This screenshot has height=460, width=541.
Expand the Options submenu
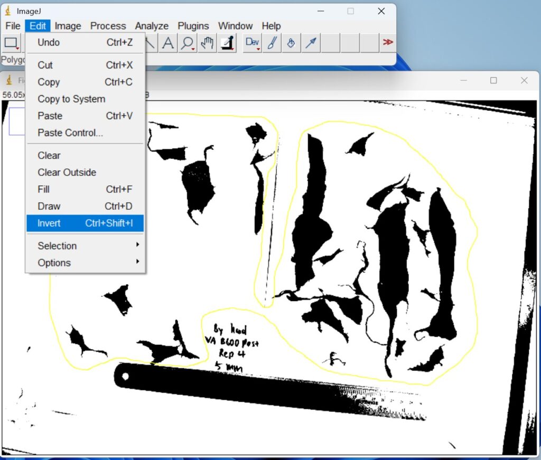point(54,262)
